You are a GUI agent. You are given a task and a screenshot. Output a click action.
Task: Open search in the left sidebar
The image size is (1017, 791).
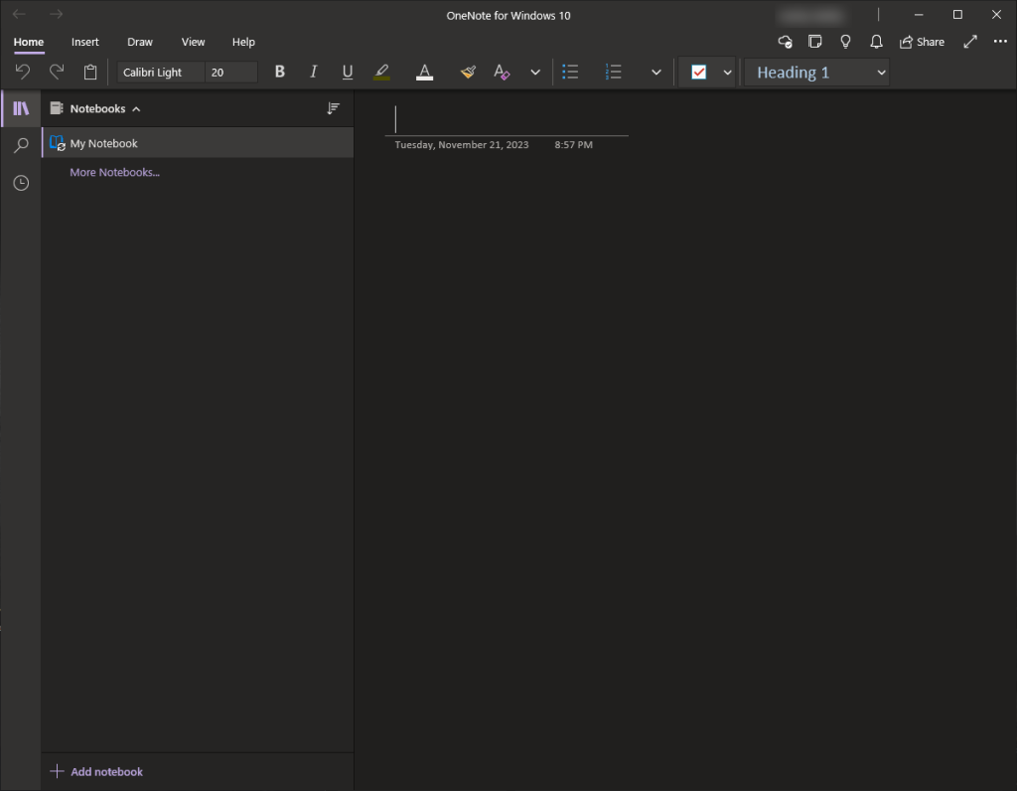pyautogui.click(x=21, y=145)
